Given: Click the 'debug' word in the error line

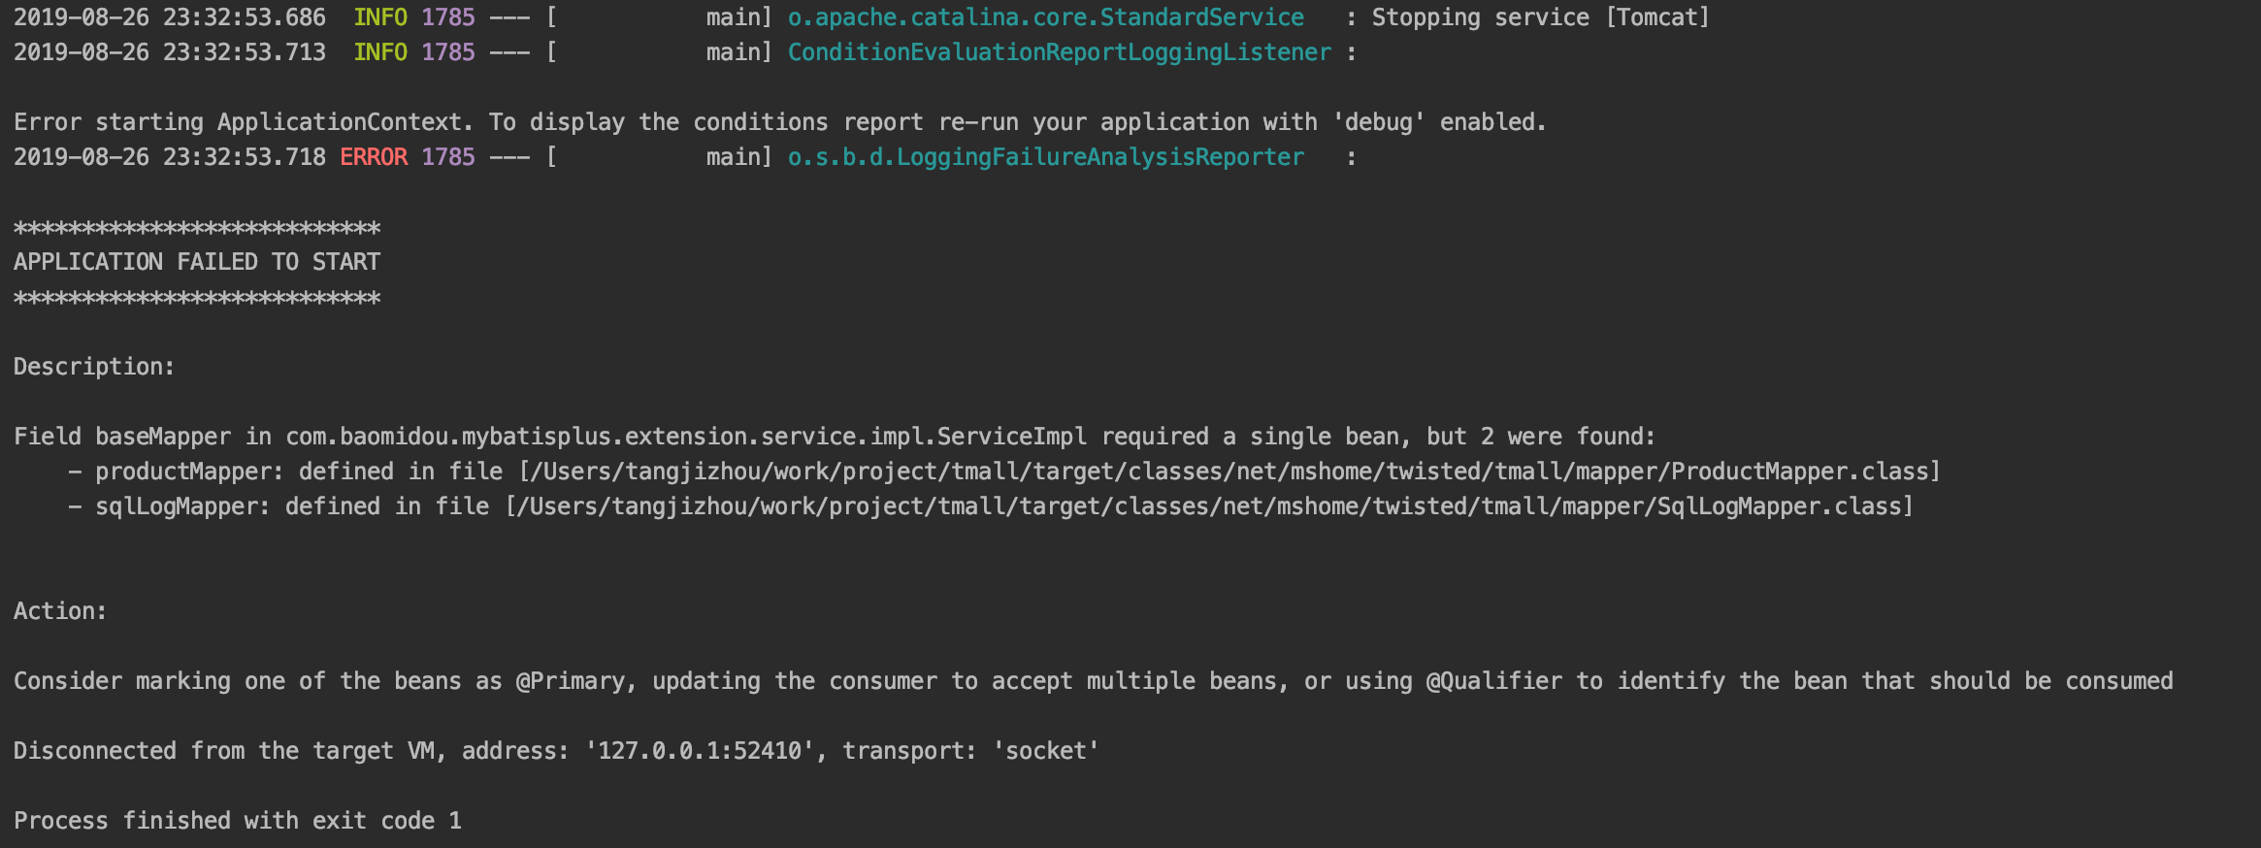Looking at the screenshot, I should coord(1378,122).
